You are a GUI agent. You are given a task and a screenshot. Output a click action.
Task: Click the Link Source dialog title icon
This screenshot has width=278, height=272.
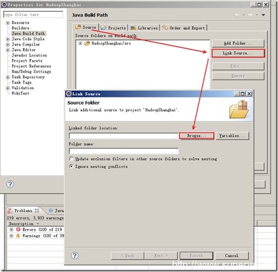(69, 94)
